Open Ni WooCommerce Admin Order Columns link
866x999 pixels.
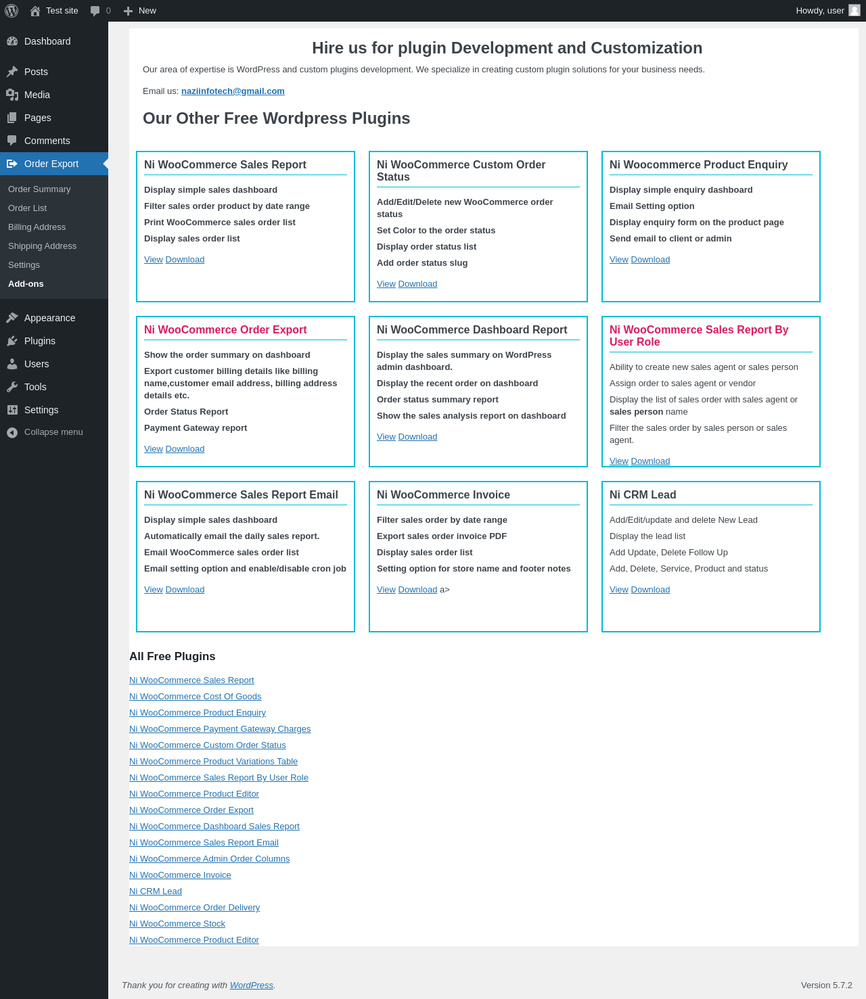click(210, 859)
